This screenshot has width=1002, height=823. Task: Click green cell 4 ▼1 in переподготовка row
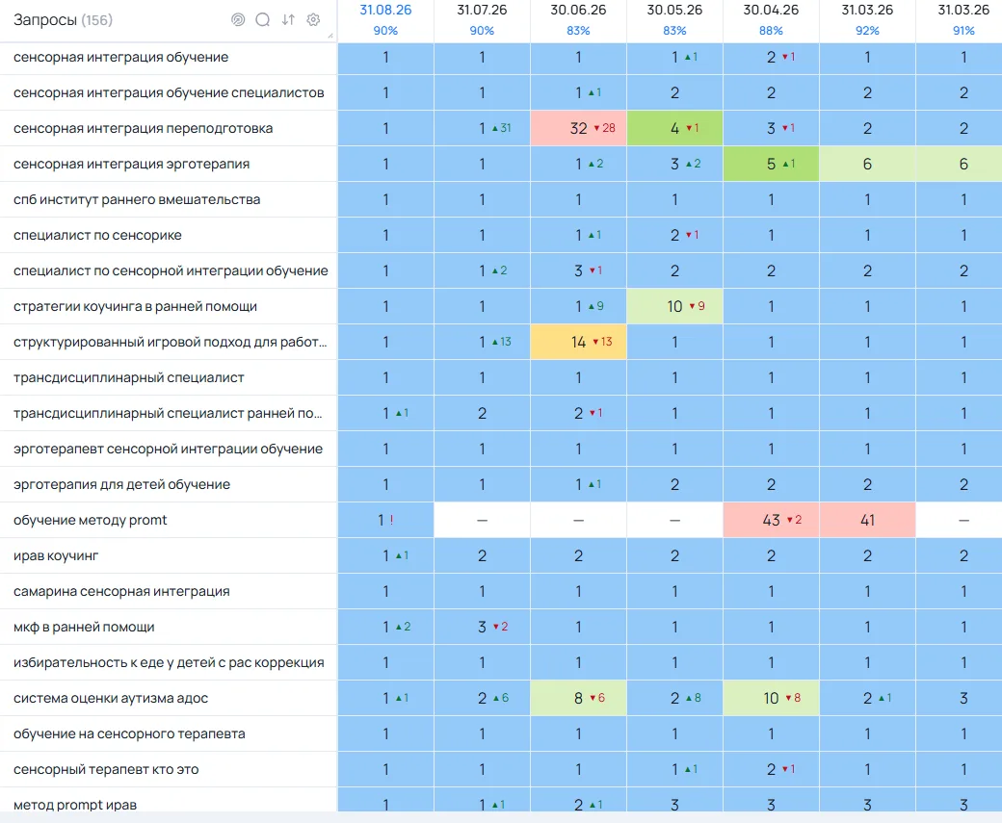pyautogui.click(x=674, y=128)
